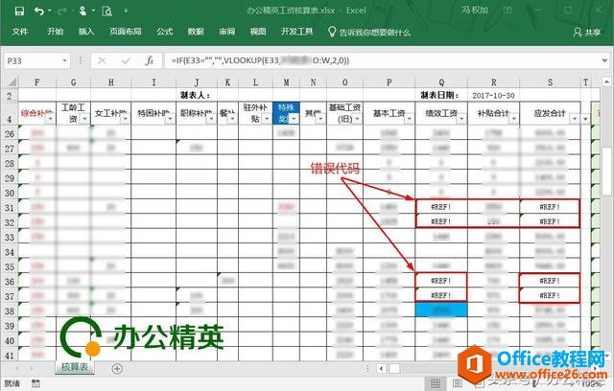Open the 文件 menu
Screen dimensions: 614x391
click(19, 32)
